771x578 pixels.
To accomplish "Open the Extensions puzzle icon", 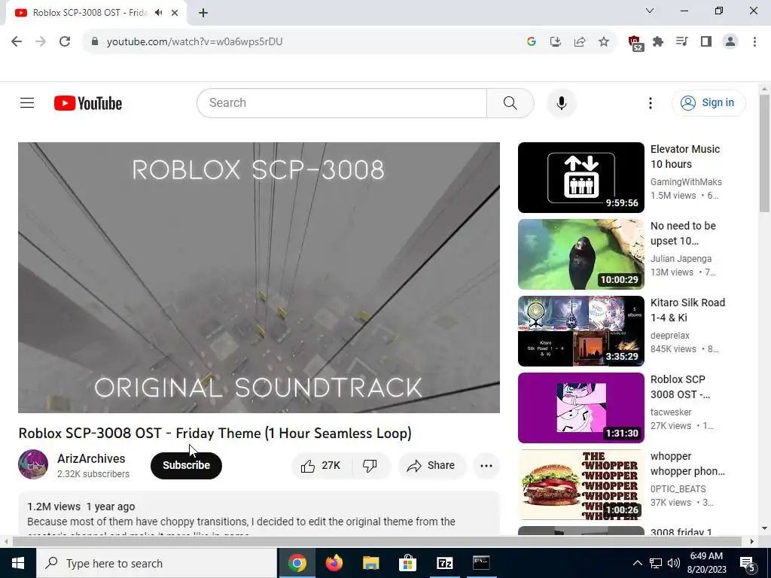I will (x=658, y=42).
